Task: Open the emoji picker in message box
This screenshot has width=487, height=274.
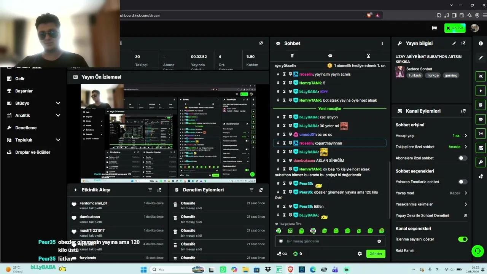Action: [x=379, y=241]
